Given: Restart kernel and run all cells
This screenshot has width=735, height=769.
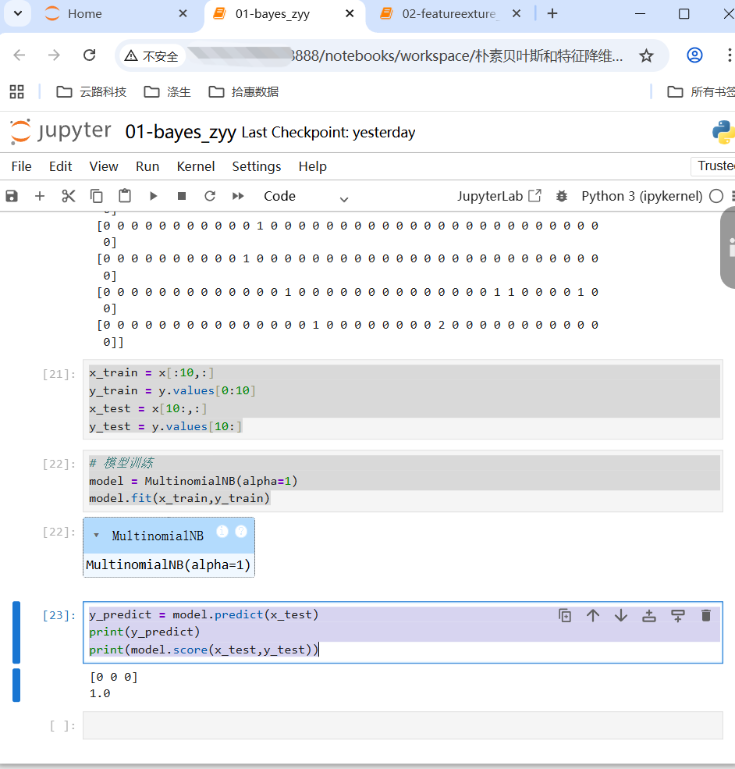Looking at the screenshot, I should [x=238, y=196].
